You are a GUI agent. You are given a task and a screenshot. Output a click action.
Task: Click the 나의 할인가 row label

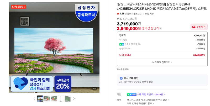pos(125,55)
